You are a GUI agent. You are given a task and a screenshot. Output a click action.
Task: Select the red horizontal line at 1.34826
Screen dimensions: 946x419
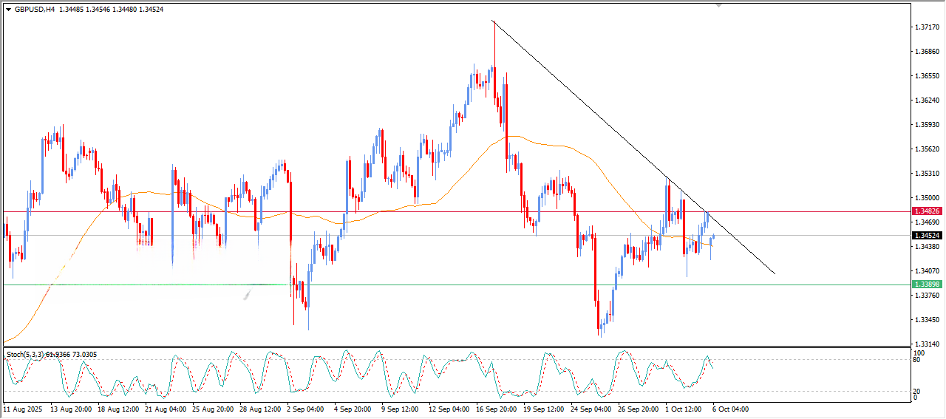tap(443, 211)
